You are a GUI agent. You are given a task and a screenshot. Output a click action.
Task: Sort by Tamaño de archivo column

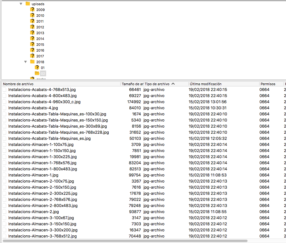[132, 84]
